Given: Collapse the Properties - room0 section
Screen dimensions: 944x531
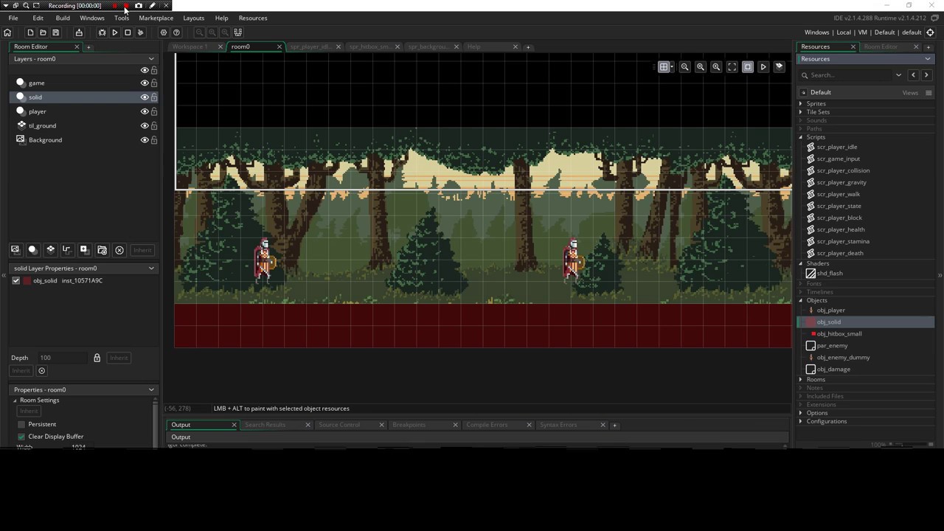Looking at the screenshot, I should tap(151, 389).
